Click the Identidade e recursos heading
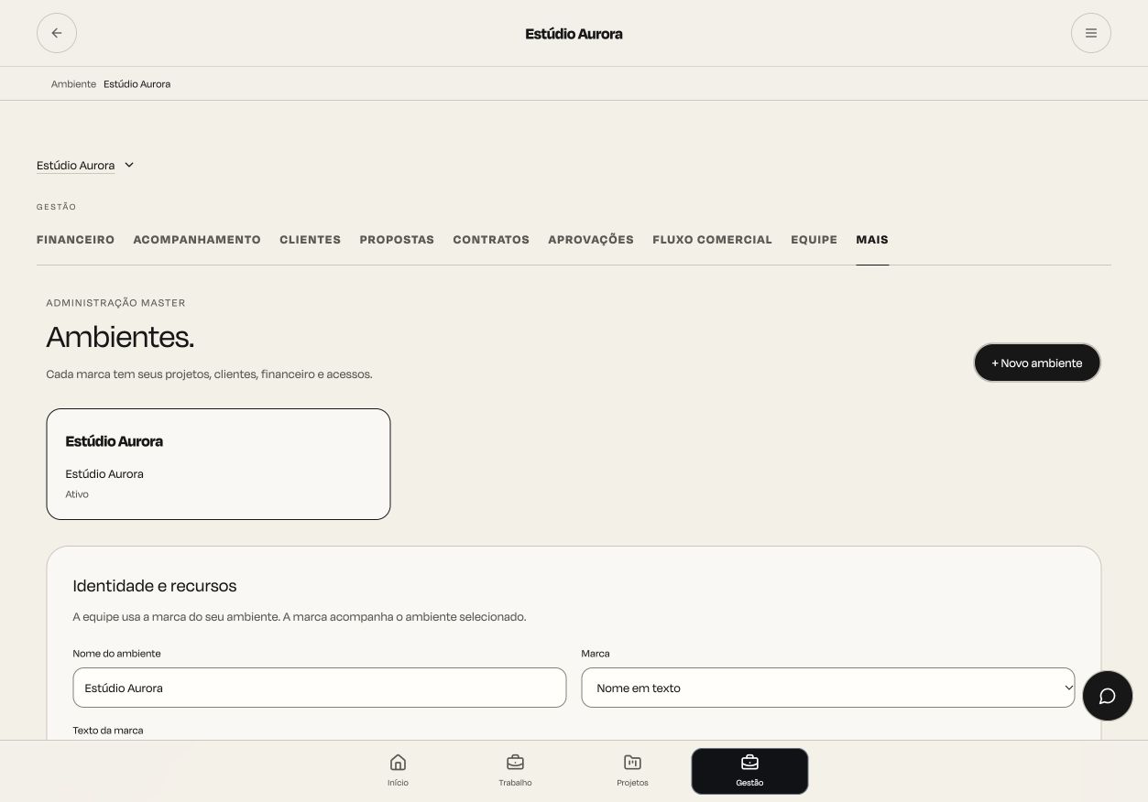Viewport: 1148px width, 802px height. [155, 586]
